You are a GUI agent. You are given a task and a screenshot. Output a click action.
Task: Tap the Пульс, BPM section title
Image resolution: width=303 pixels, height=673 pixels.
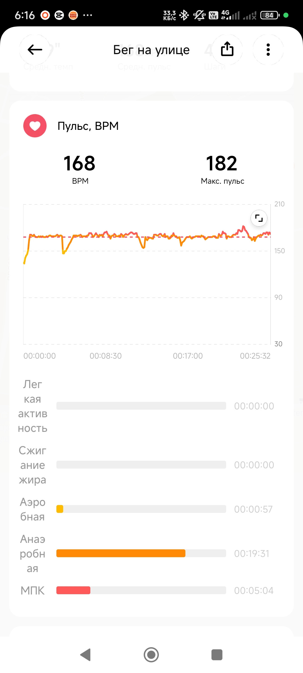88,126
